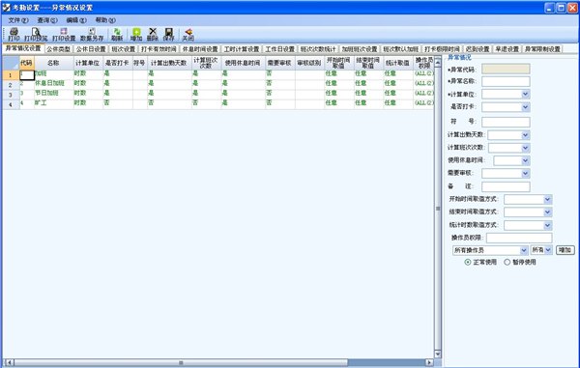
Task: Open the 编辑 (Edit) menu
Action: [x=76, y=20]
